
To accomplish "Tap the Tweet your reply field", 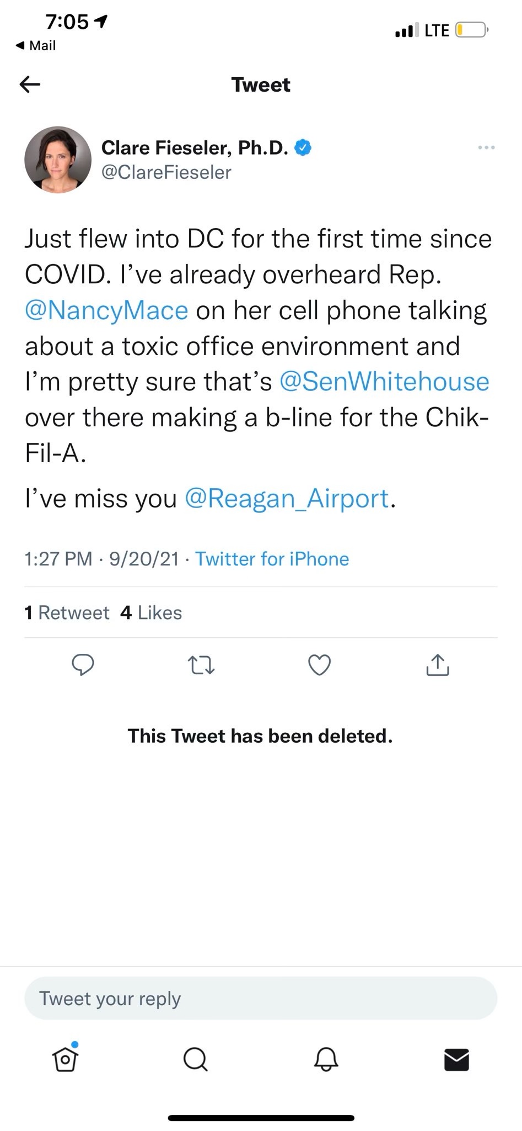I will click(x=261, y=998).
